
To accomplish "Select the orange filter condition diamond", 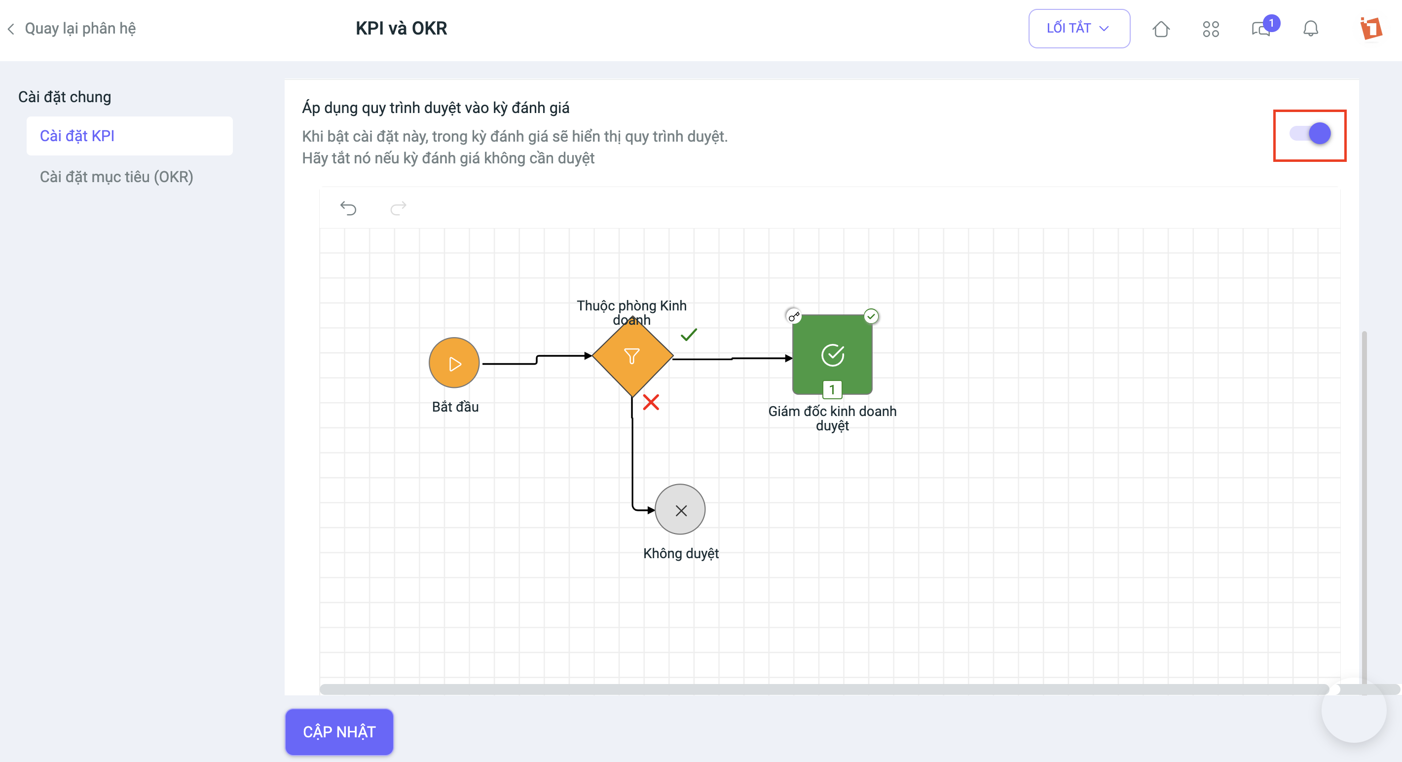I will [x=632, y=356].
